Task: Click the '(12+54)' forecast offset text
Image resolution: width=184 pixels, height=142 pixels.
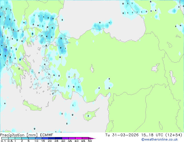Action: point(174,135)
